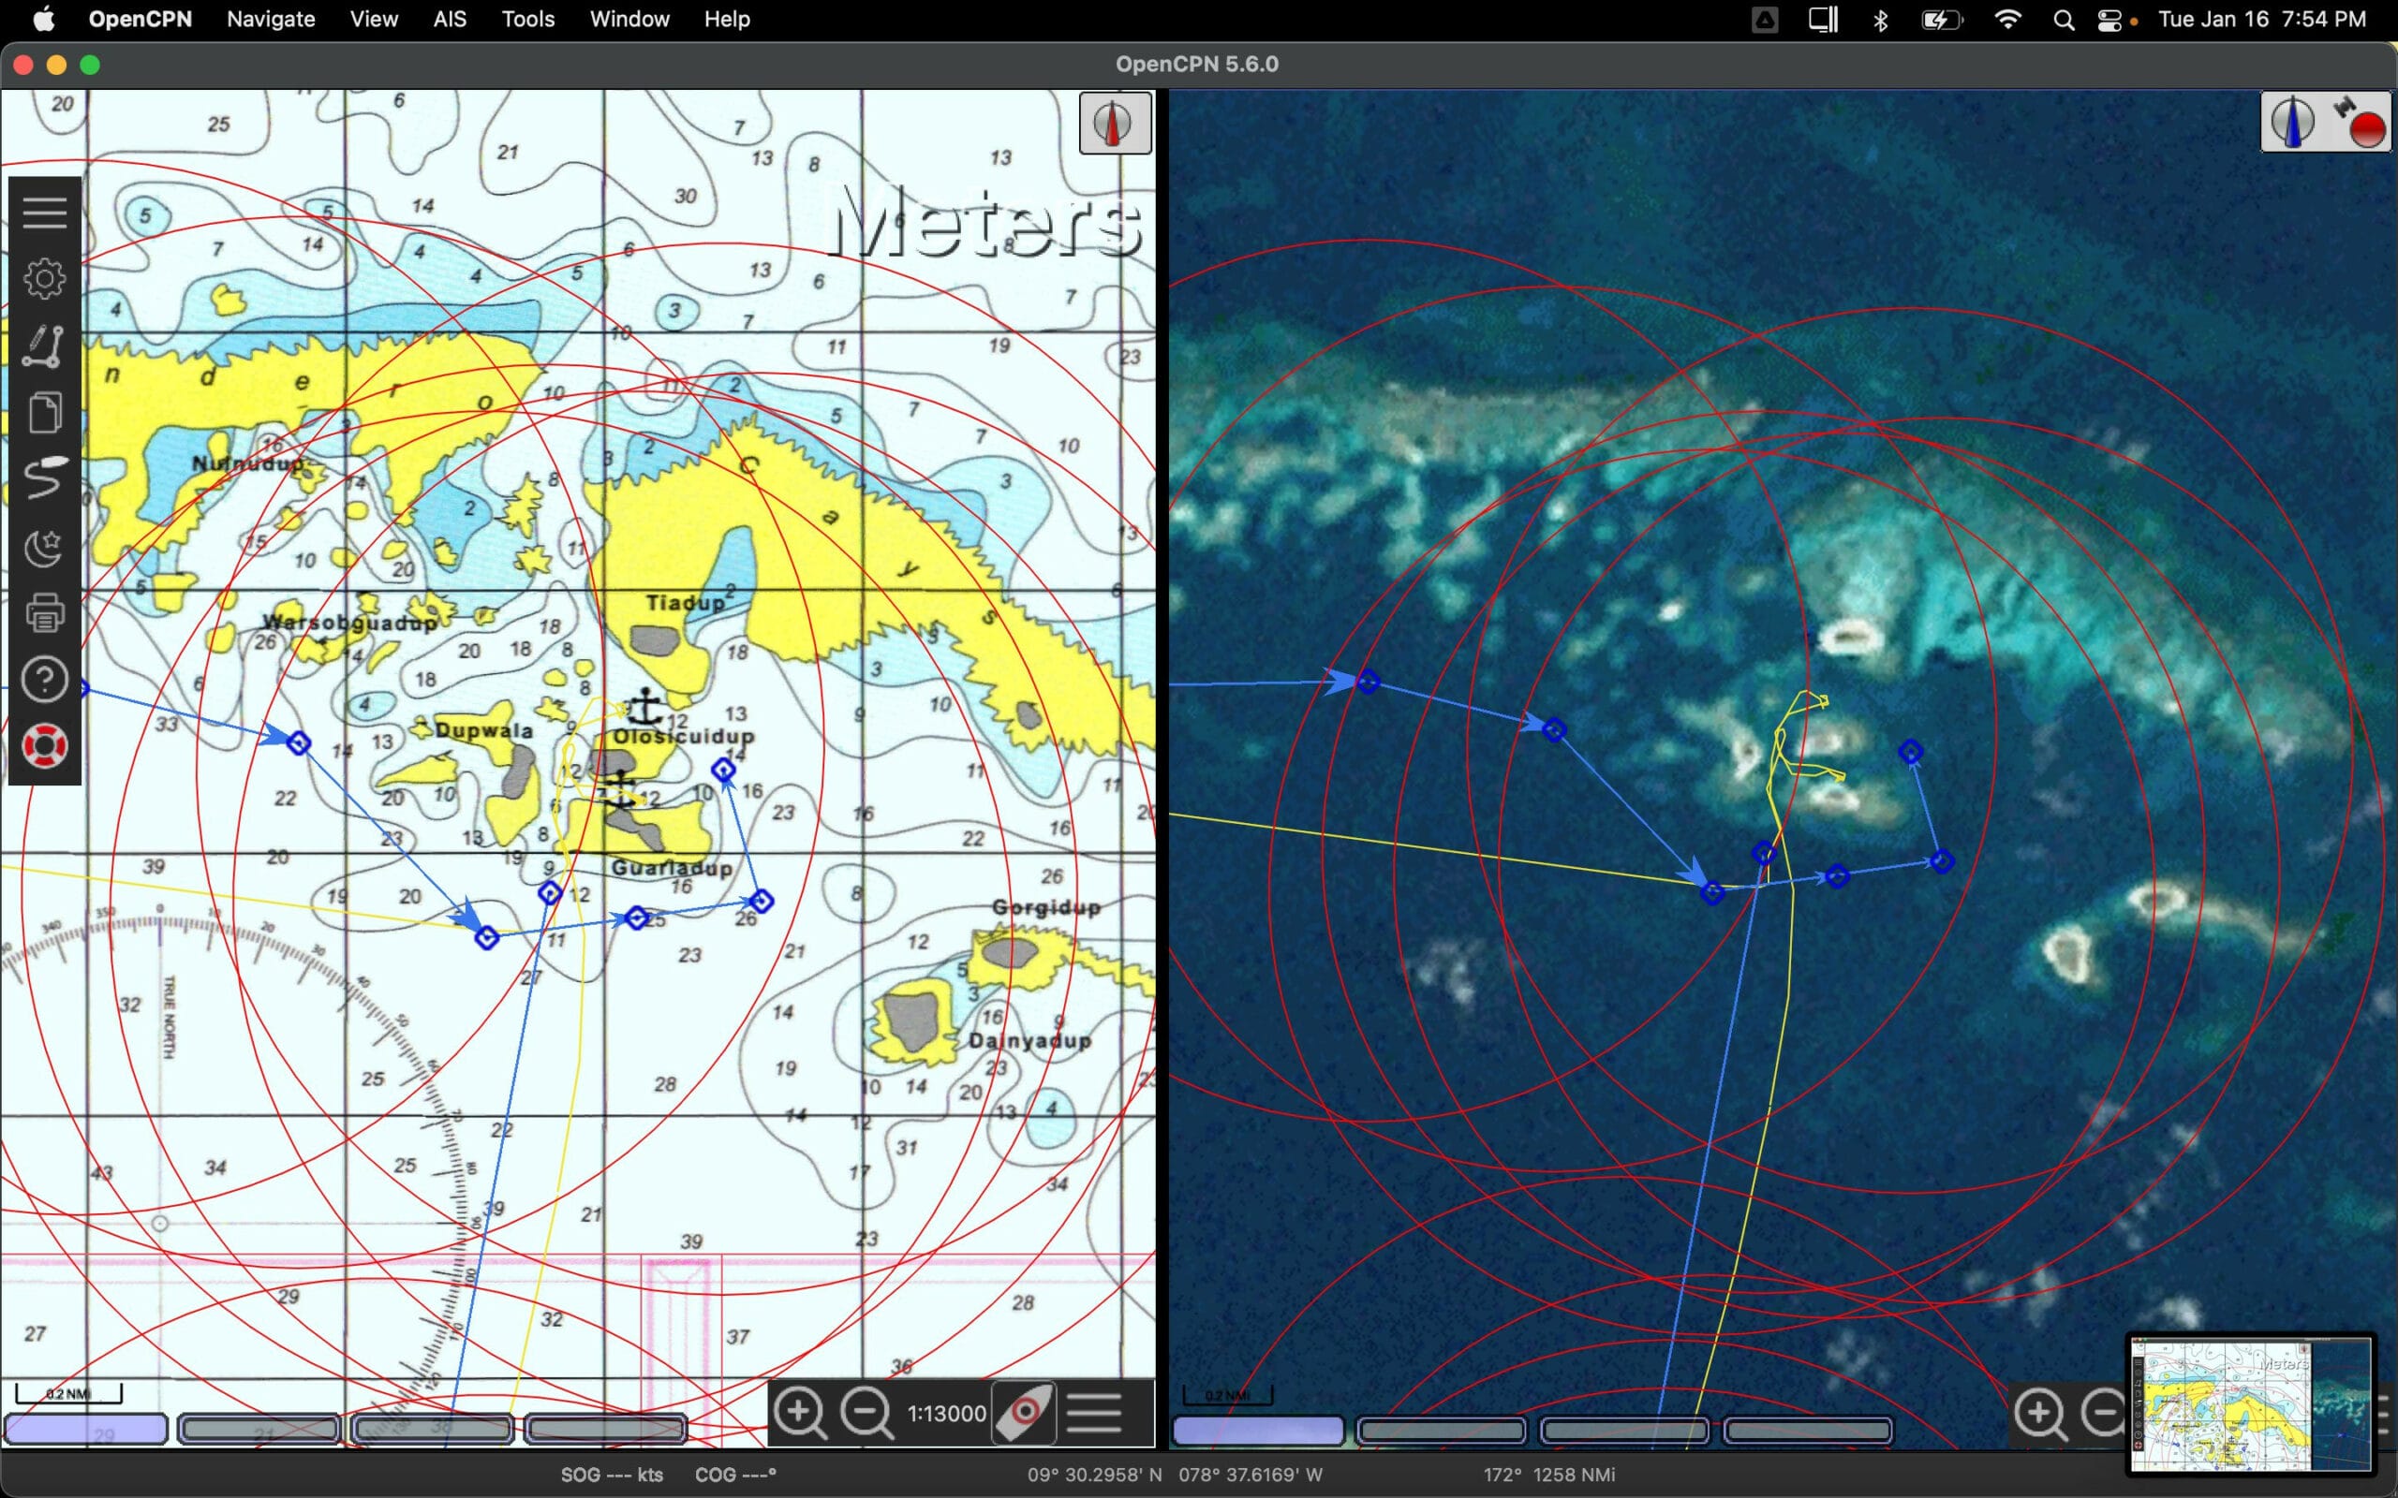Open the main hamburger menu in left toolbar
Viewport: 2398px width, 1498px height.
pos(45,211)
